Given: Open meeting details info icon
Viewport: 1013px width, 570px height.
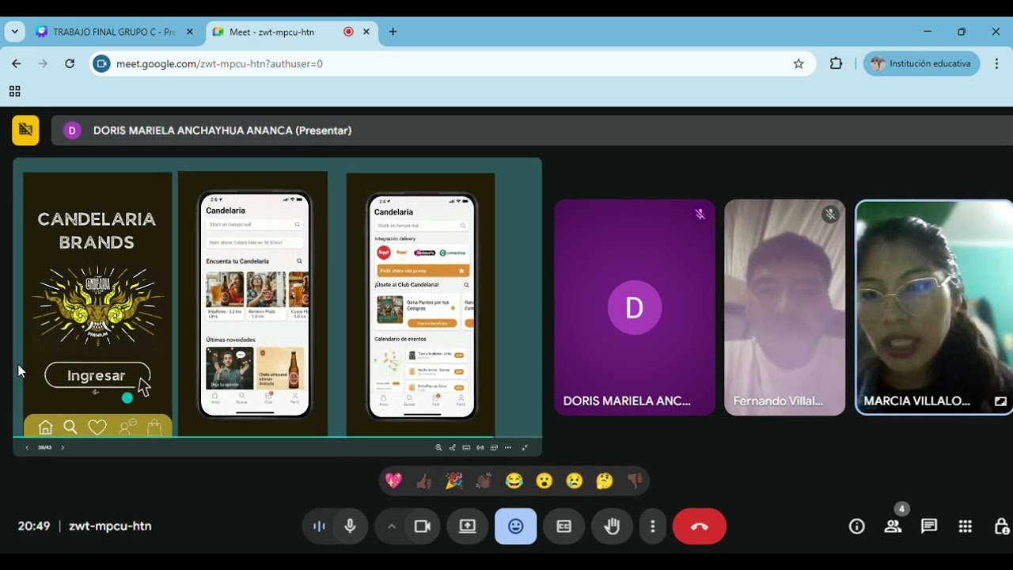Looking at the screenshot, I should coord(857,526).
